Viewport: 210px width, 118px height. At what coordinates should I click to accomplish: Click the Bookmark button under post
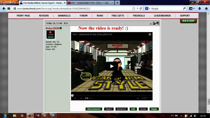coord(122,109)
